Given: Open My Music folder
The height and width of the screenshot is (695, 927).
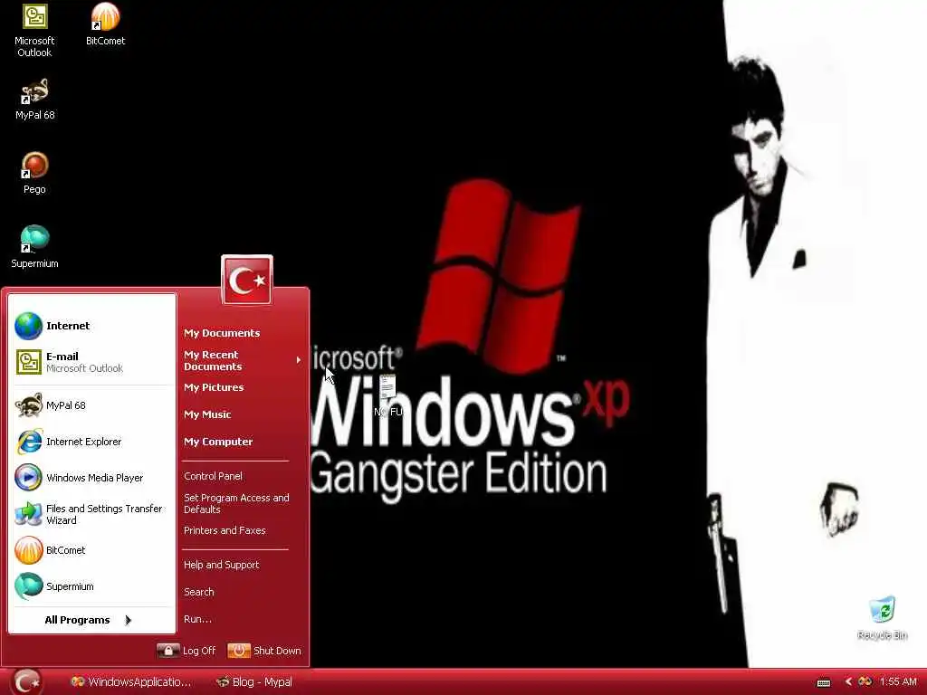Looking at the screenshot, I should click(x=207, y=414).
